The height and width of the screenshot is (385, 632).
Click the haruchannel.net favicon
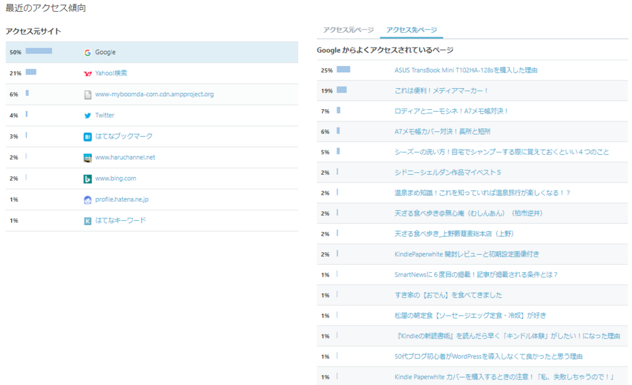[x=88, y=158]
